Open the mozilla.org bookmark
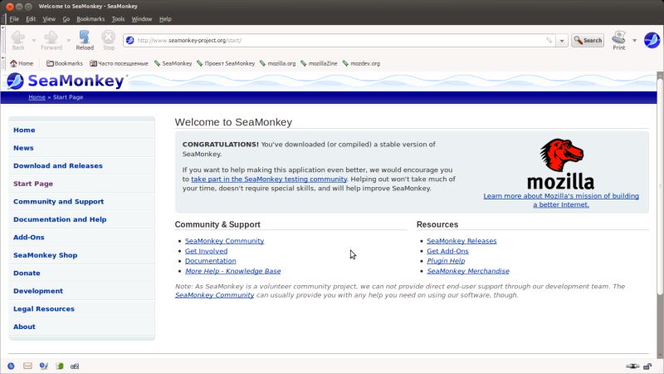Screen dimensions: 664x374 tap(277, 63)
